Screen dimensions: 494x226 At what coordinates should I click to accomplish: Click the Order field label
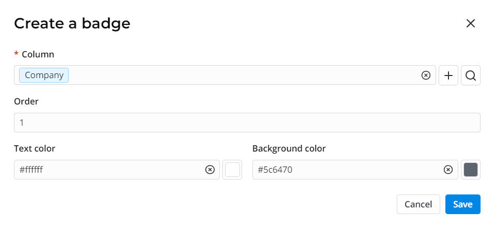point(26,101)
